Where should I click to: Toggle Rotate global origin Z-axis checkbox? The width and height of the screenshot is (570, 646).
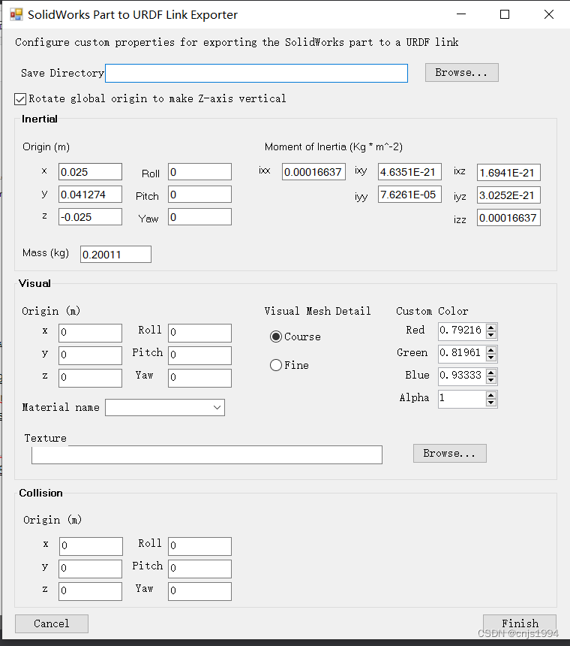(19, 99)
